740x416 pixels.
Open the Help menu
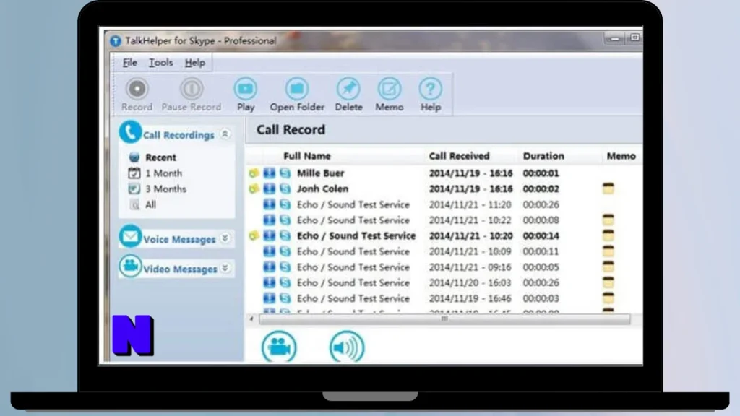(x=195, y=62)
